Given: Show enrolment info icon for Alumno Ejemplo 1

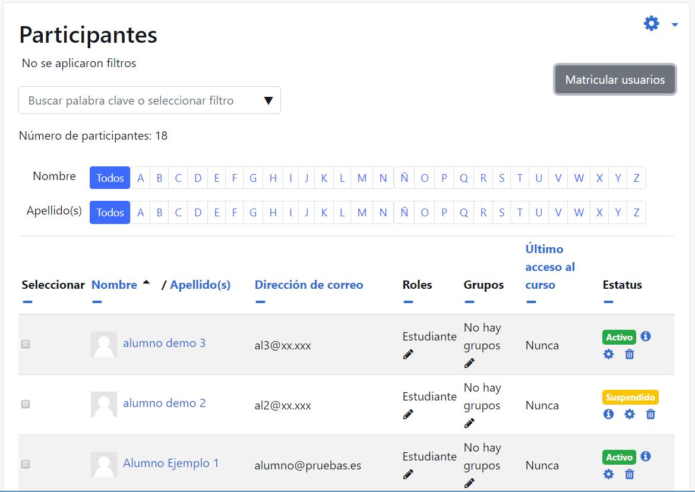Looking at the screenshot, I should (646, 456).
